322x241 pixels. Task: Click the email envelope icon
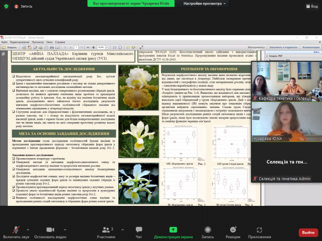tap(57, 47)
